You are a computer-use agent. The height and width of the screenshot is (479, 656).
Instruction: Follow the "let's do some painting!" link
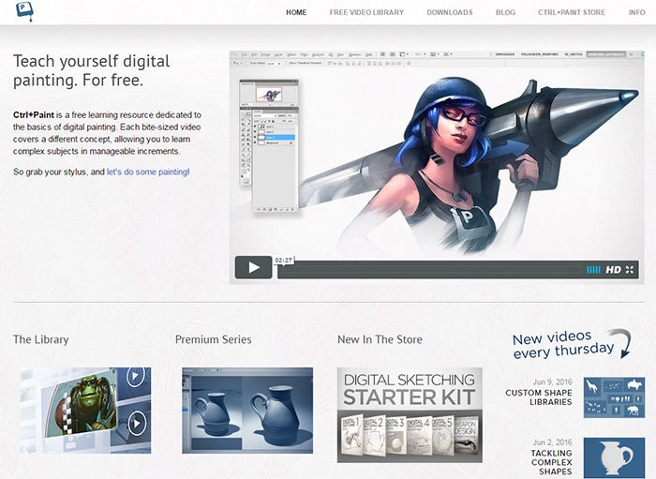(x=148, y=172)
